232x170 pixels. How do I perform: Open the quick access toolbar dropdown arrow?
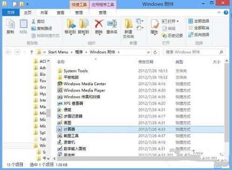[28, 4]
